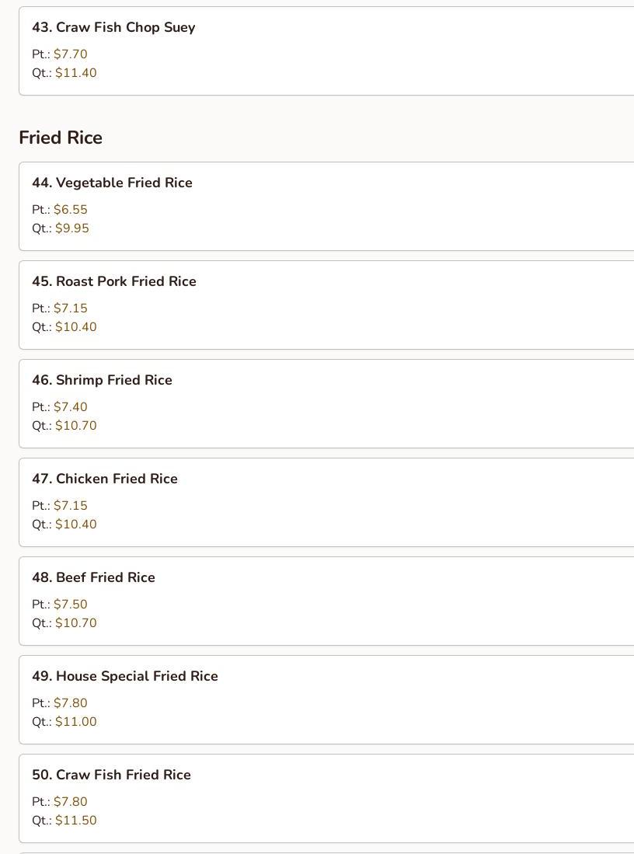Select the $7.50 pint of Beef Fried Rice
The width and height of the screenshot is (634, 854).
[x=71, y=605]
